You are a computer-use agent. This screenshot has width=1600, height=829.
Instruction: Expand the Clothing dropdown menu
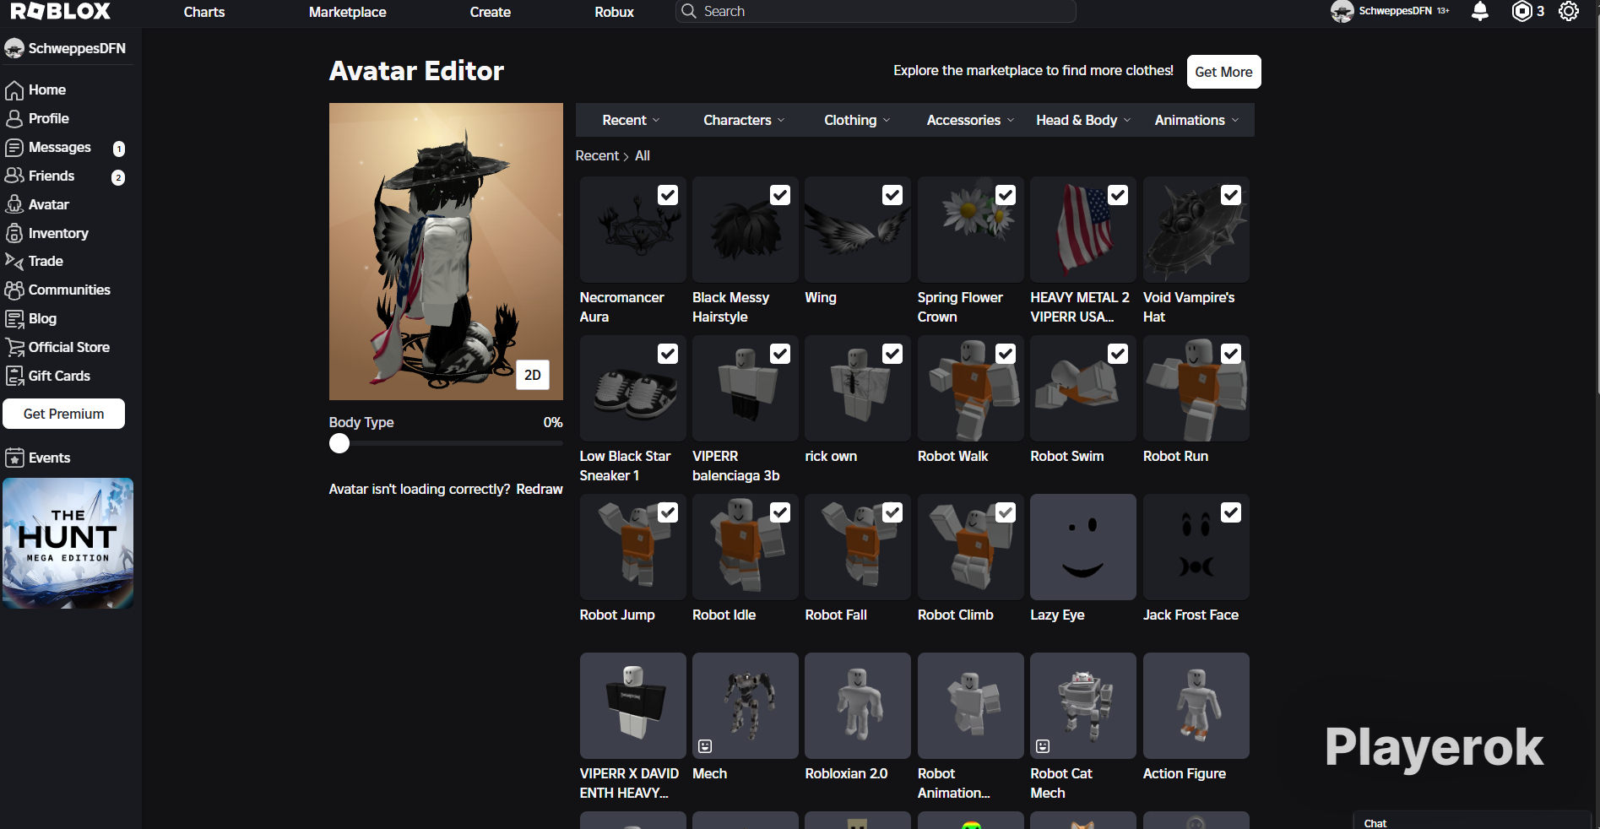coord(857,120)
